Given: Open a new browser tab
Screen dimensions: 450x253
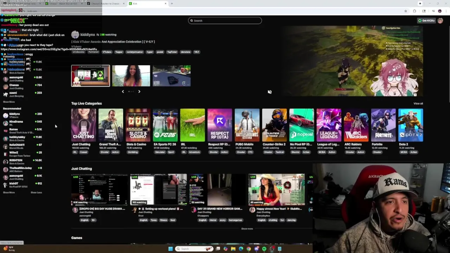Looking at the screenshot, I should point(172,4).
